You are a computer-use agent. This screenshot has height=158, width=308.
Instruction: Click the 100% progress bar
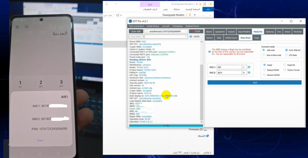[166, 126]
